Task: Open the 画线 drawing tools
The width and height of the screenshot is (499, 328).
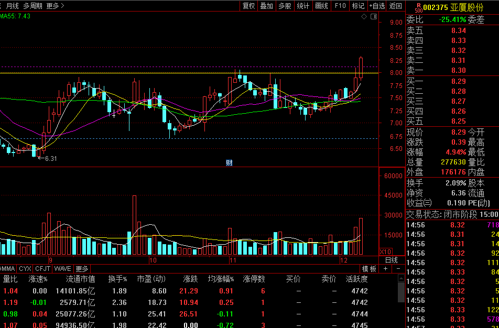Action: [x=321, y=6]
